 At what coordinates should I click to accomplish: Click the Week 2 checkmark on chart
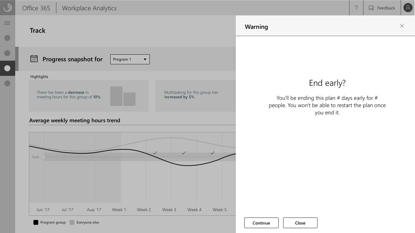[155, 153]
